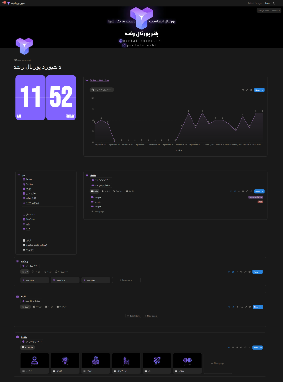This screenshot has width=283, height=382.
Task: Expand the صندوق database to full page
Action: (247, 191)
